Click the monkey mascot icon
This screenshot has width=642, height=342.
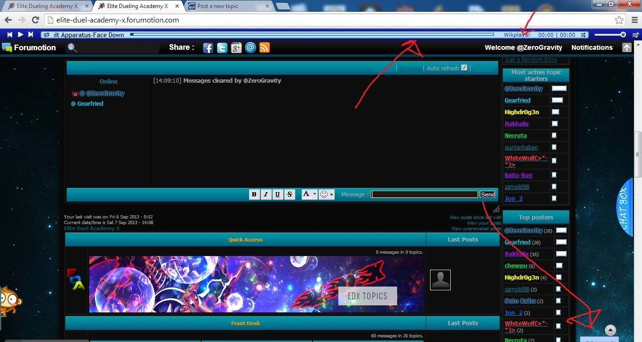coord(9,301)
